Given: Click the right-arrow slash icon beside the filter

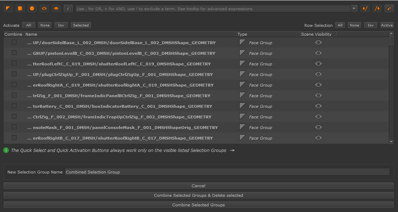Looking at the screenshot, I should pos(377,8).
